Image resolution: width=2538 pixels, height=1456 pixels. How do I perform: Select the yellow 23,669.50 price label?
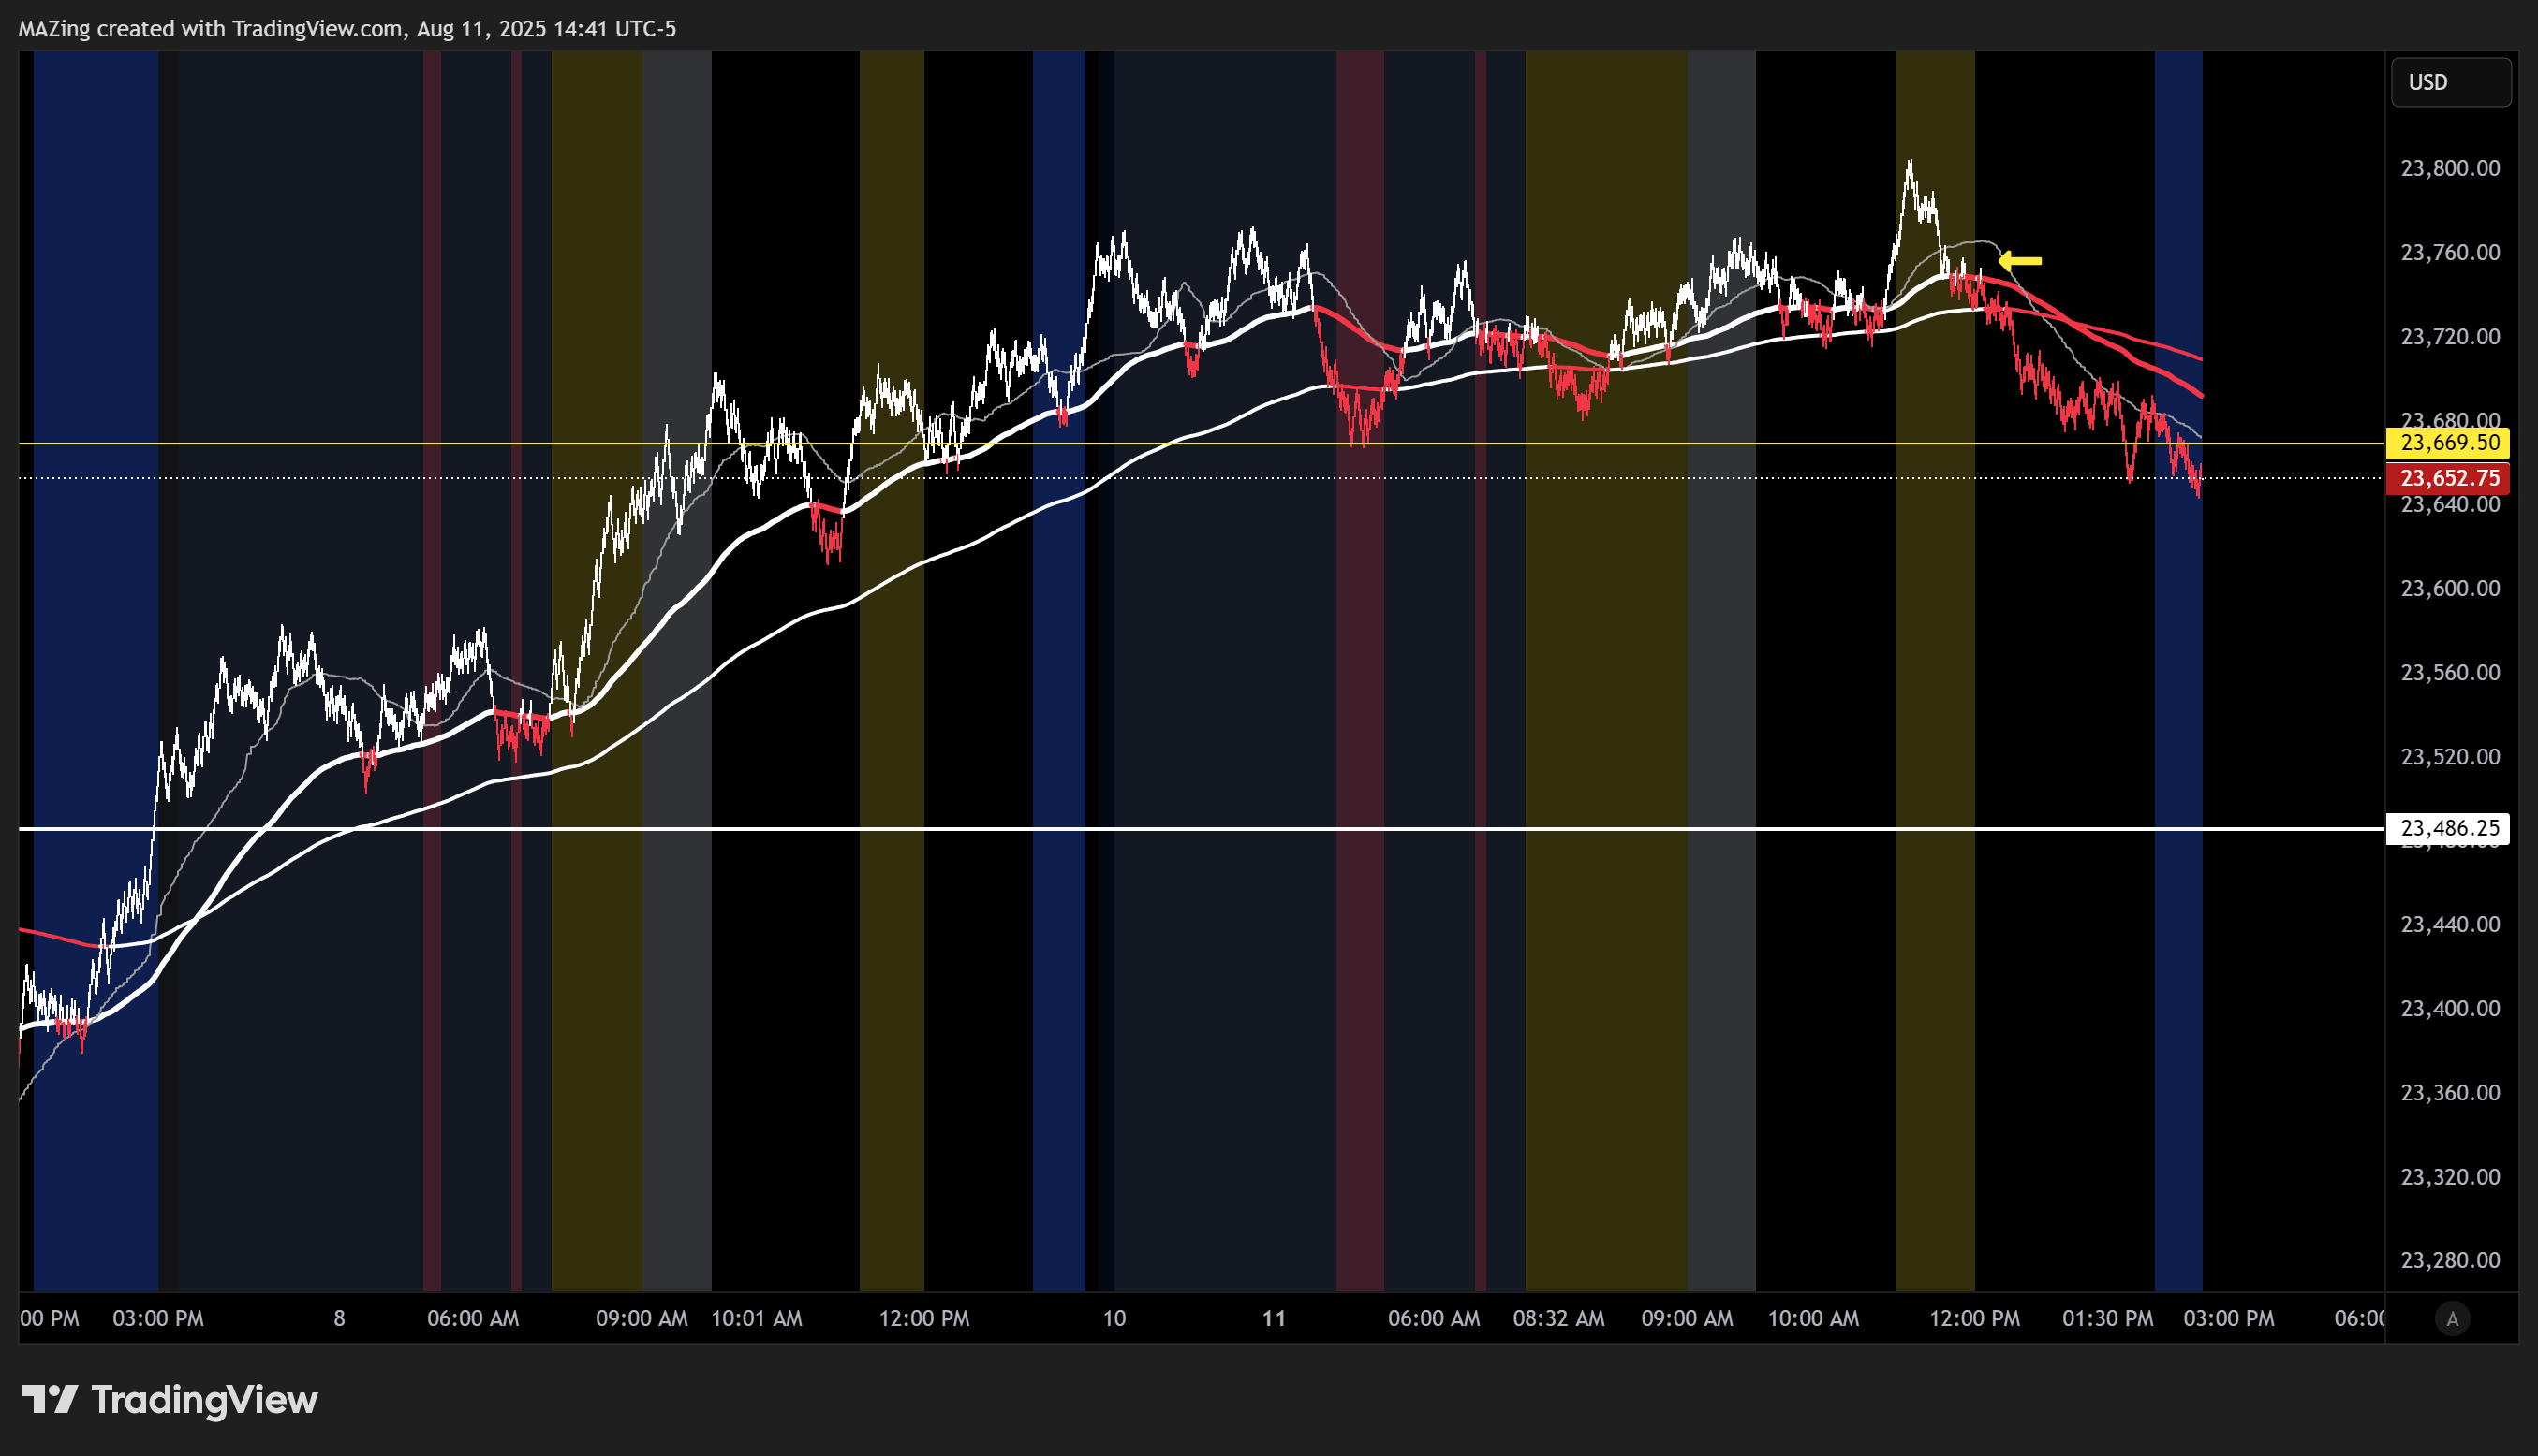pos(2448,442)
